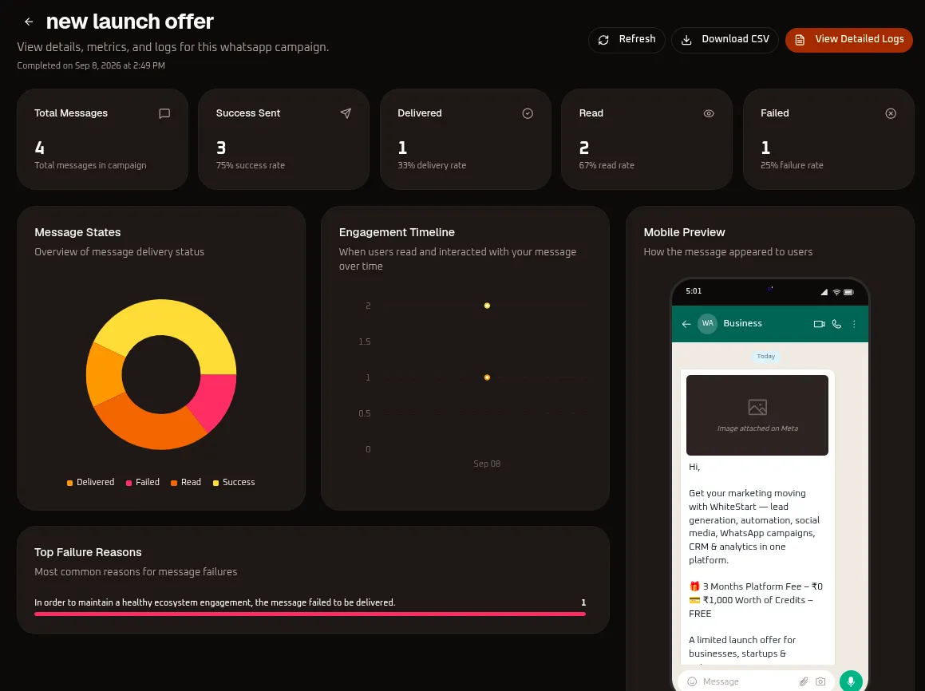Click the 'new launch offer' campaign title
This screenshot has width=925, height=691.
coord(130,22)
